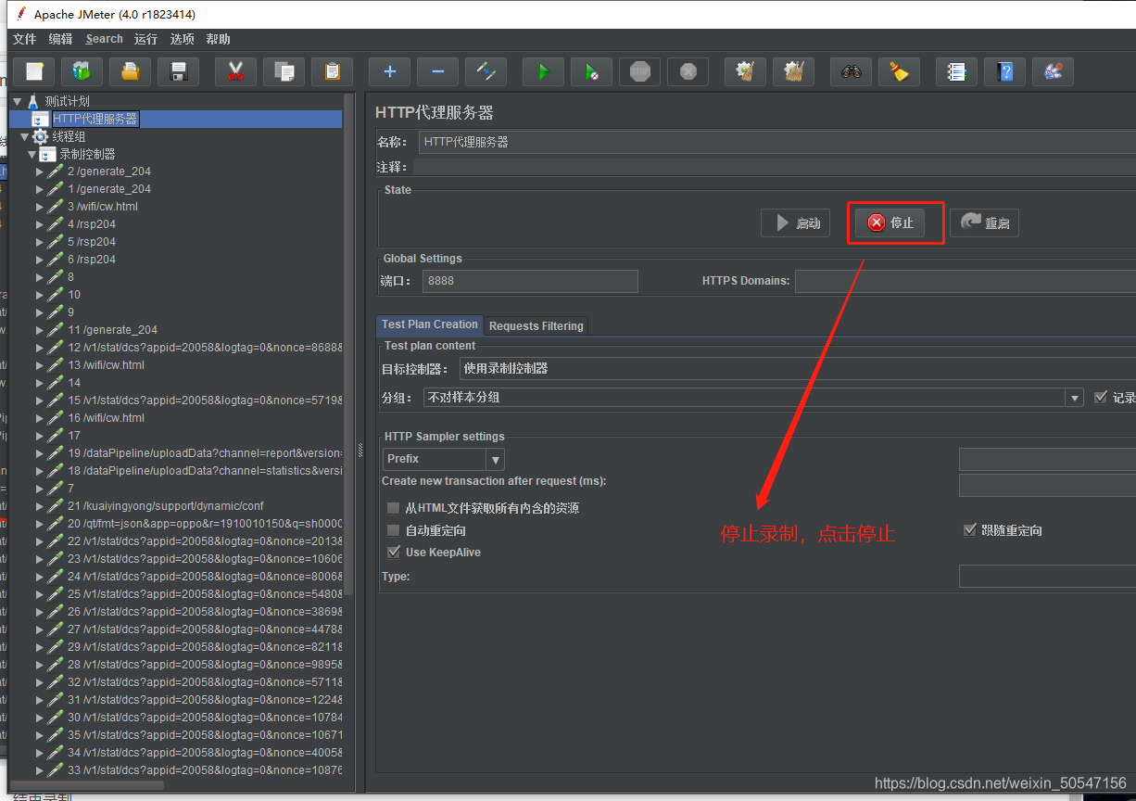Screen dimensions: 1136x801
Task: Search tree binoculars icon
Action: click(851, 71)
